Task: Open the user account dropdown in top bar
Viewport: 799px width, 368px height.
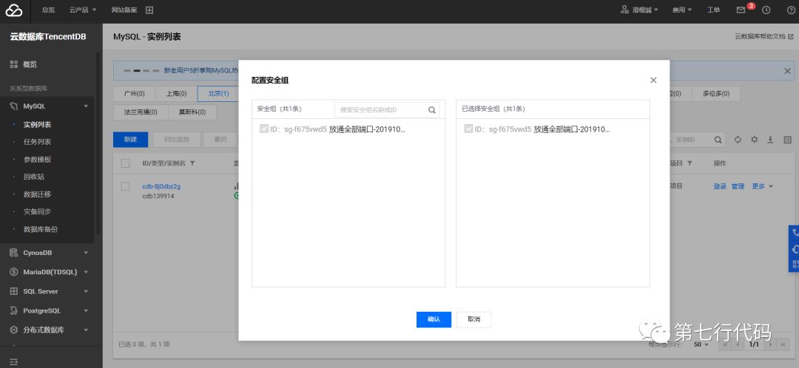Action: (639, 10)
